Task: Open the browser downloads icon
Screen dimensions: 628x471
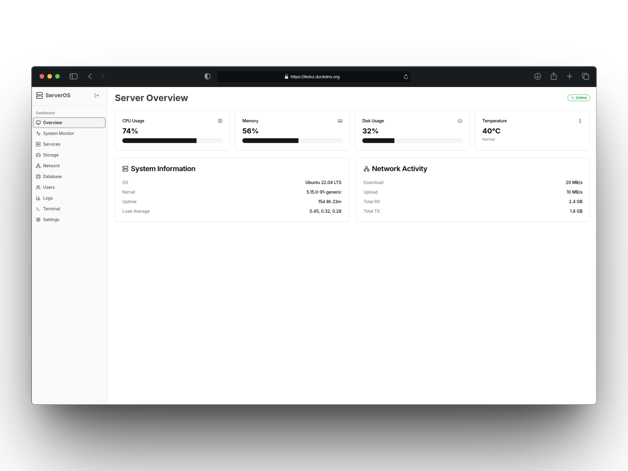Action: point(537,77)
